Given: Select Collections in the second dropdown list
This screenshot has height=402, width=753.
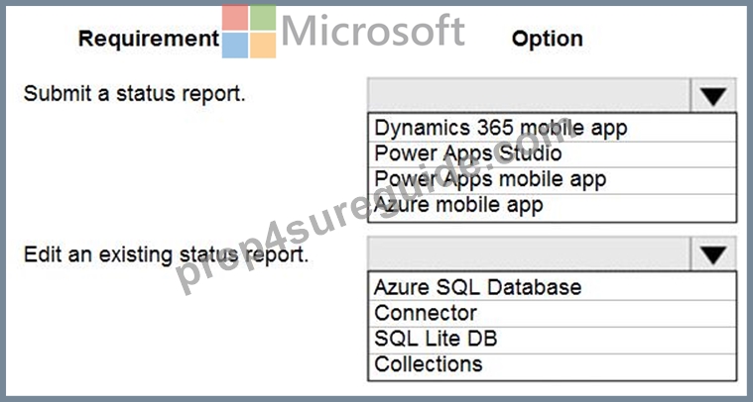Looking at the screenshot, I should pos(552,366).
